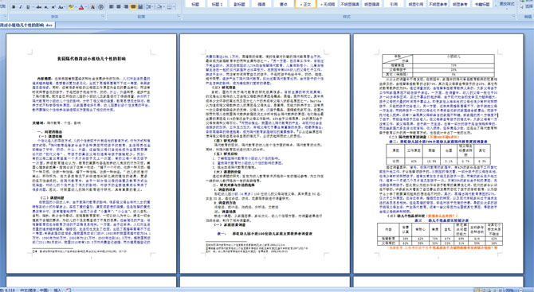Align text left

[x=111, y=7]
